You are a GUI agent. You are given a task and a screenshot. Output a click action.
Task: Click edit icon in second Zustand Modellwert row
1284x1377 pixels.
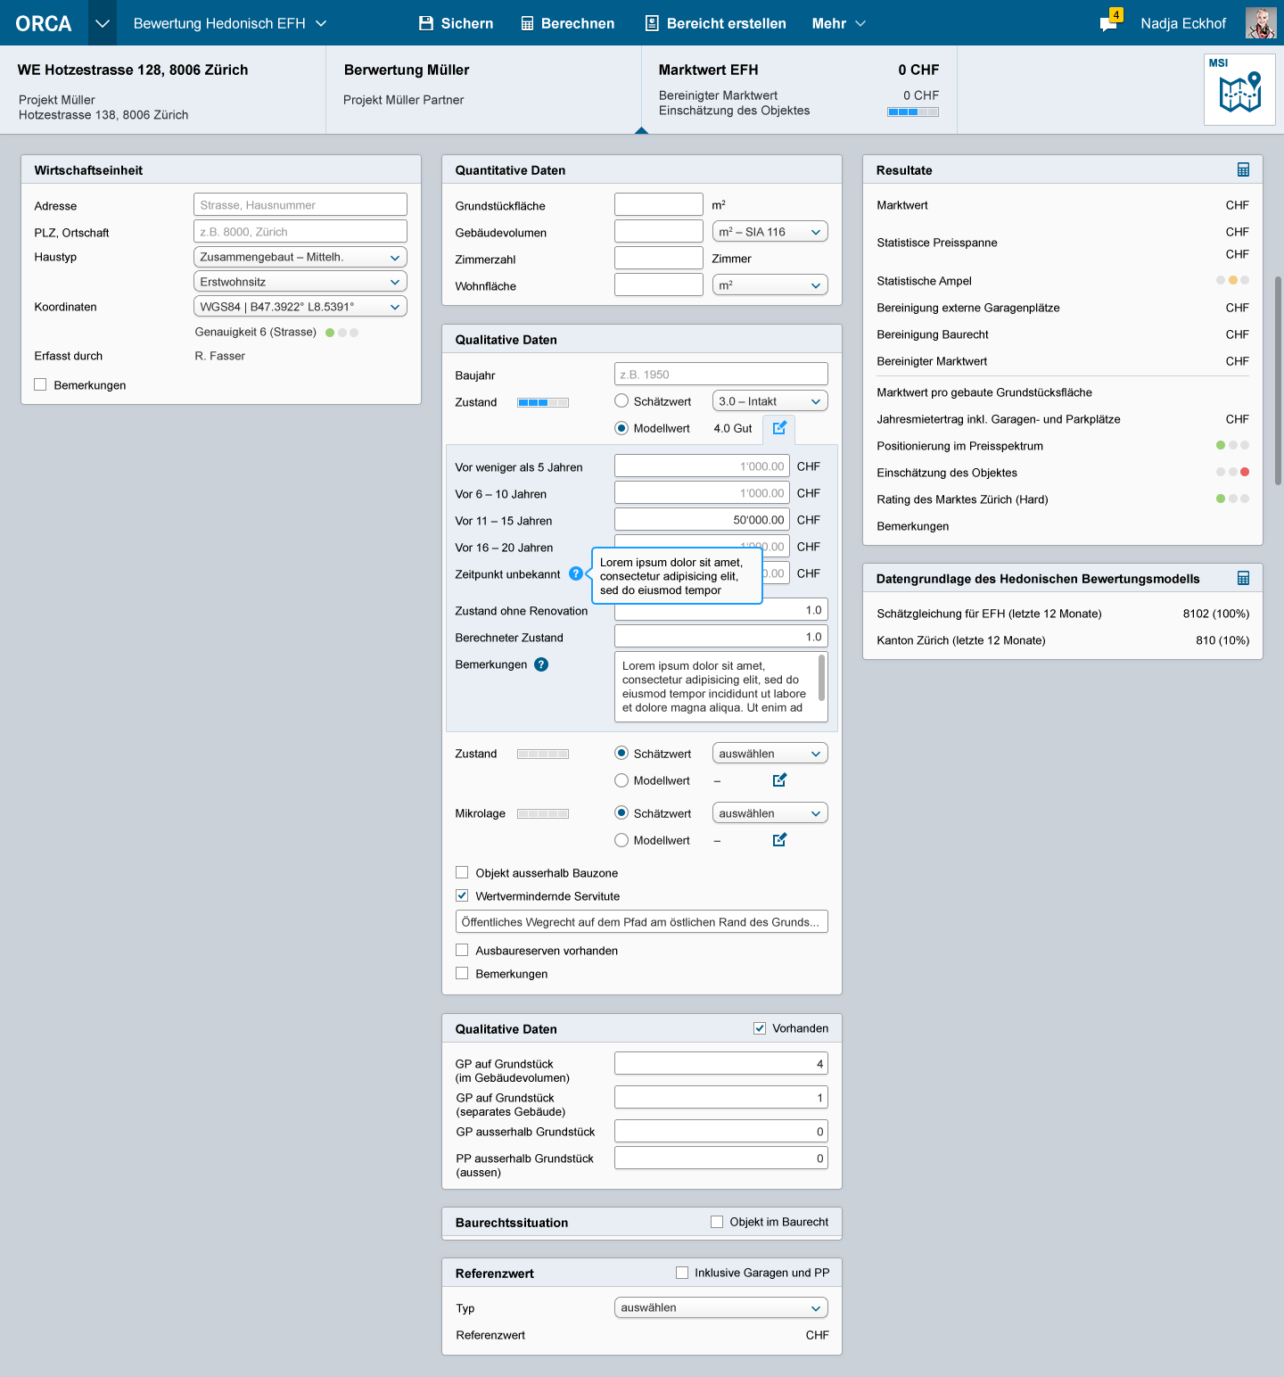point(779,780)
